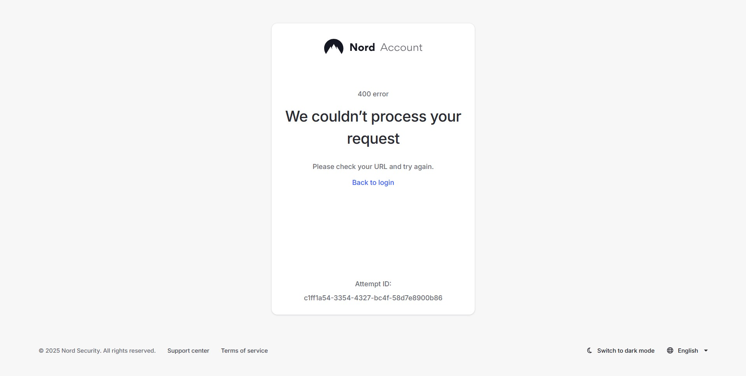
Task: Go back via the Back to login link
Action: pos(373,183)
